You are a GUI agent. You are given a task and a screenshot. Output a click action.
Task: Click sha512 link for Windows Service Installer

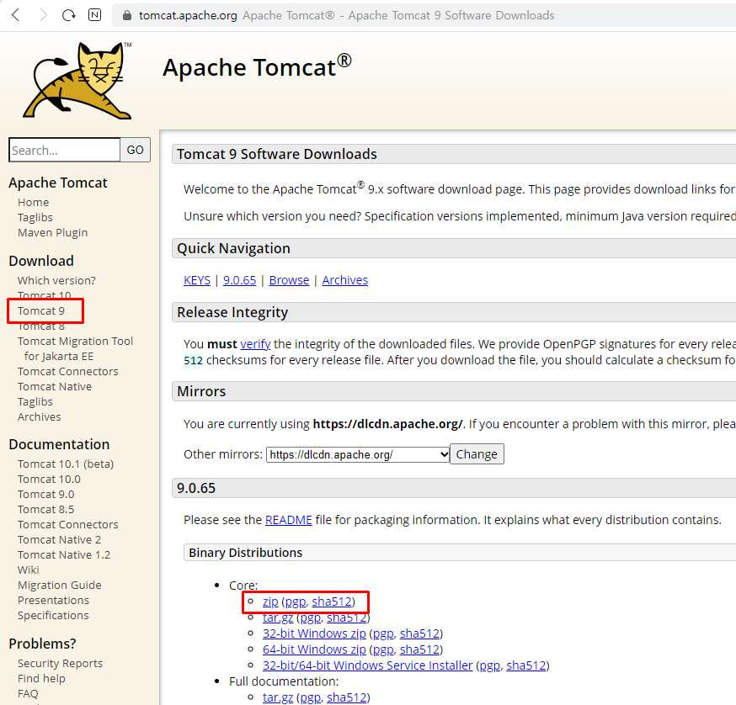(x=526, y=665)
